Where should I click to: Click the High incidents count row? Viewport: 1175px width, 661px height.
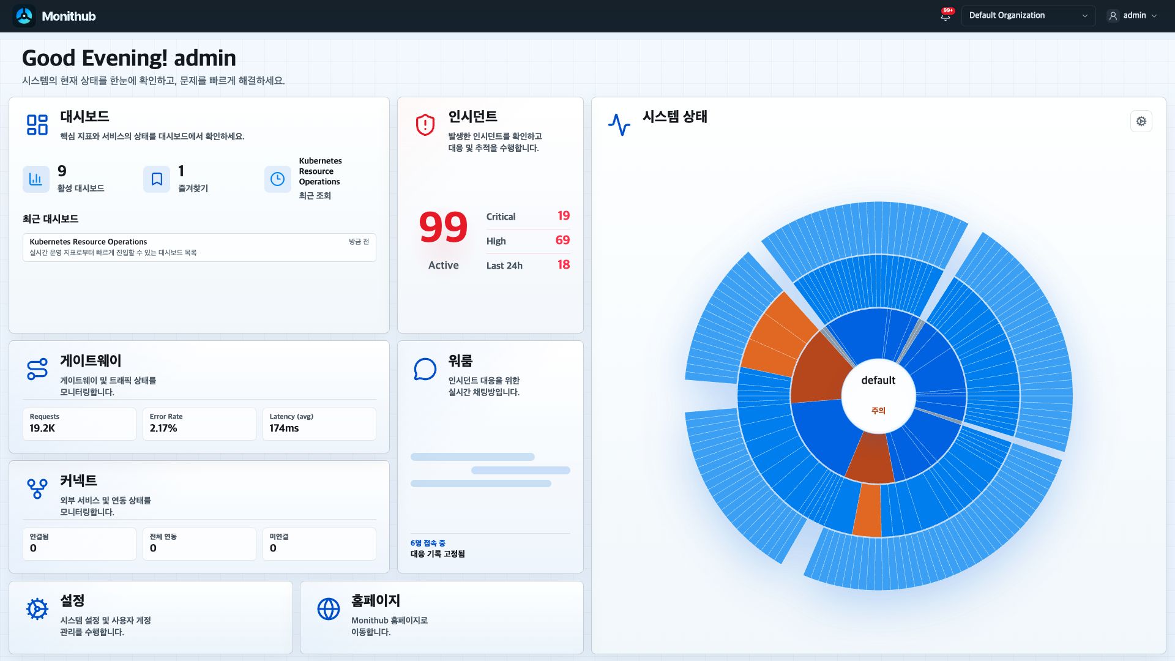[x=528, y=241]
